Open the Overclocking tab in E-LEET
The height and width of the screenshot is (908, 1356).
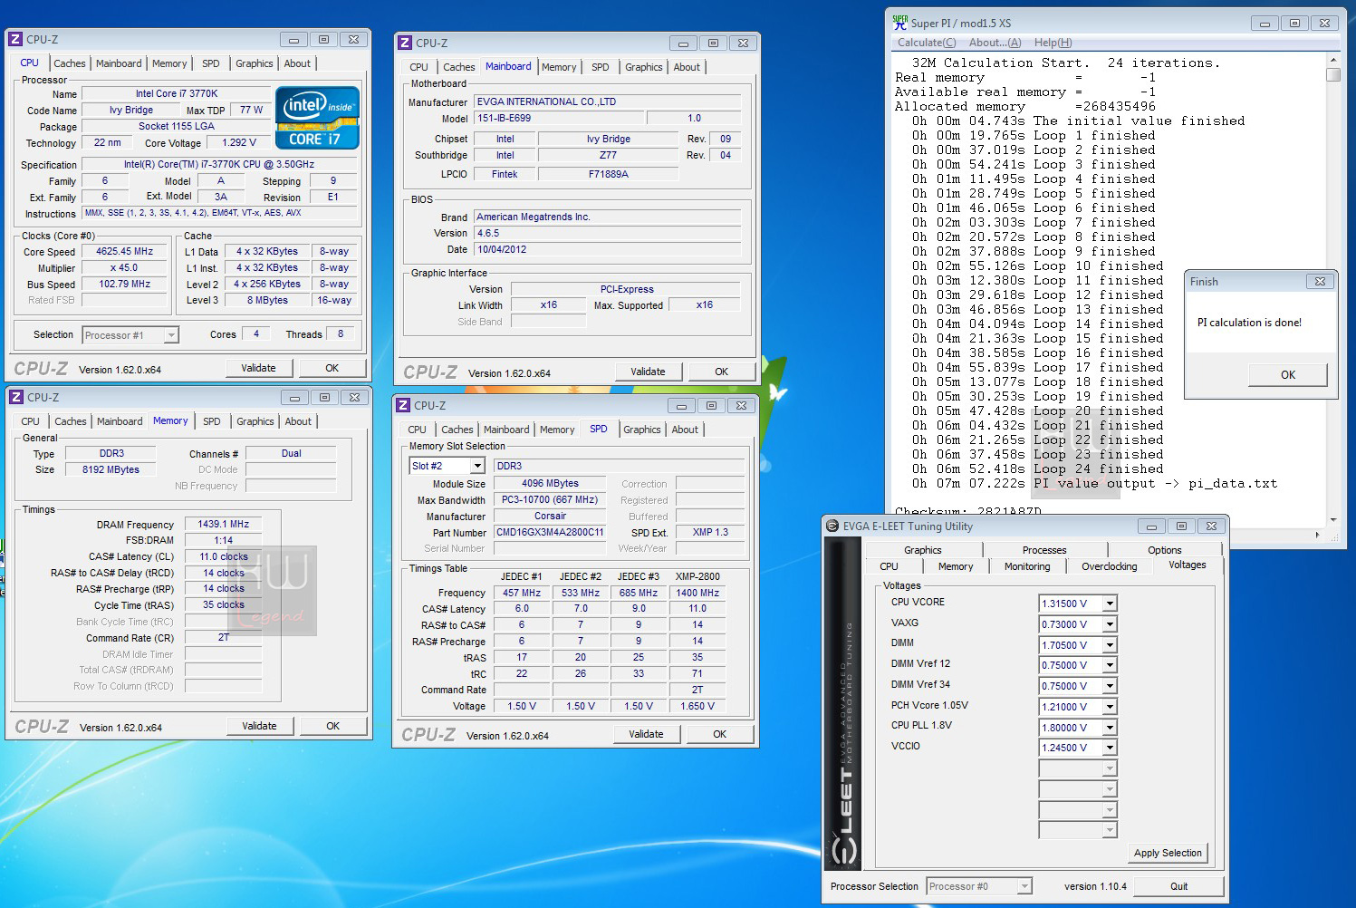[x=1109, y=566]
